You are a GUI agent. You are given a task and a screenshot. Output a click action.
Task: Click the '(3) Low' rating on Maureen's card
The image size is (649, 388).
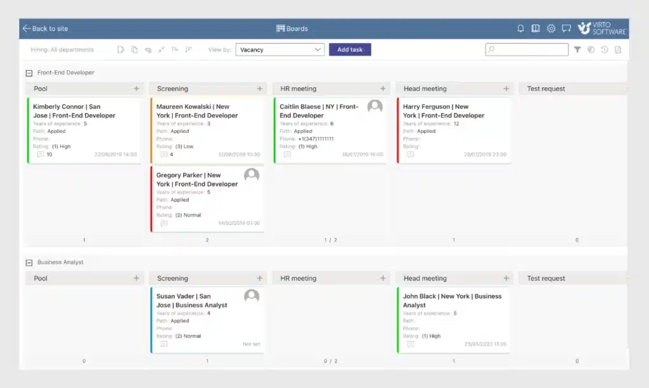tap(184, 147)
